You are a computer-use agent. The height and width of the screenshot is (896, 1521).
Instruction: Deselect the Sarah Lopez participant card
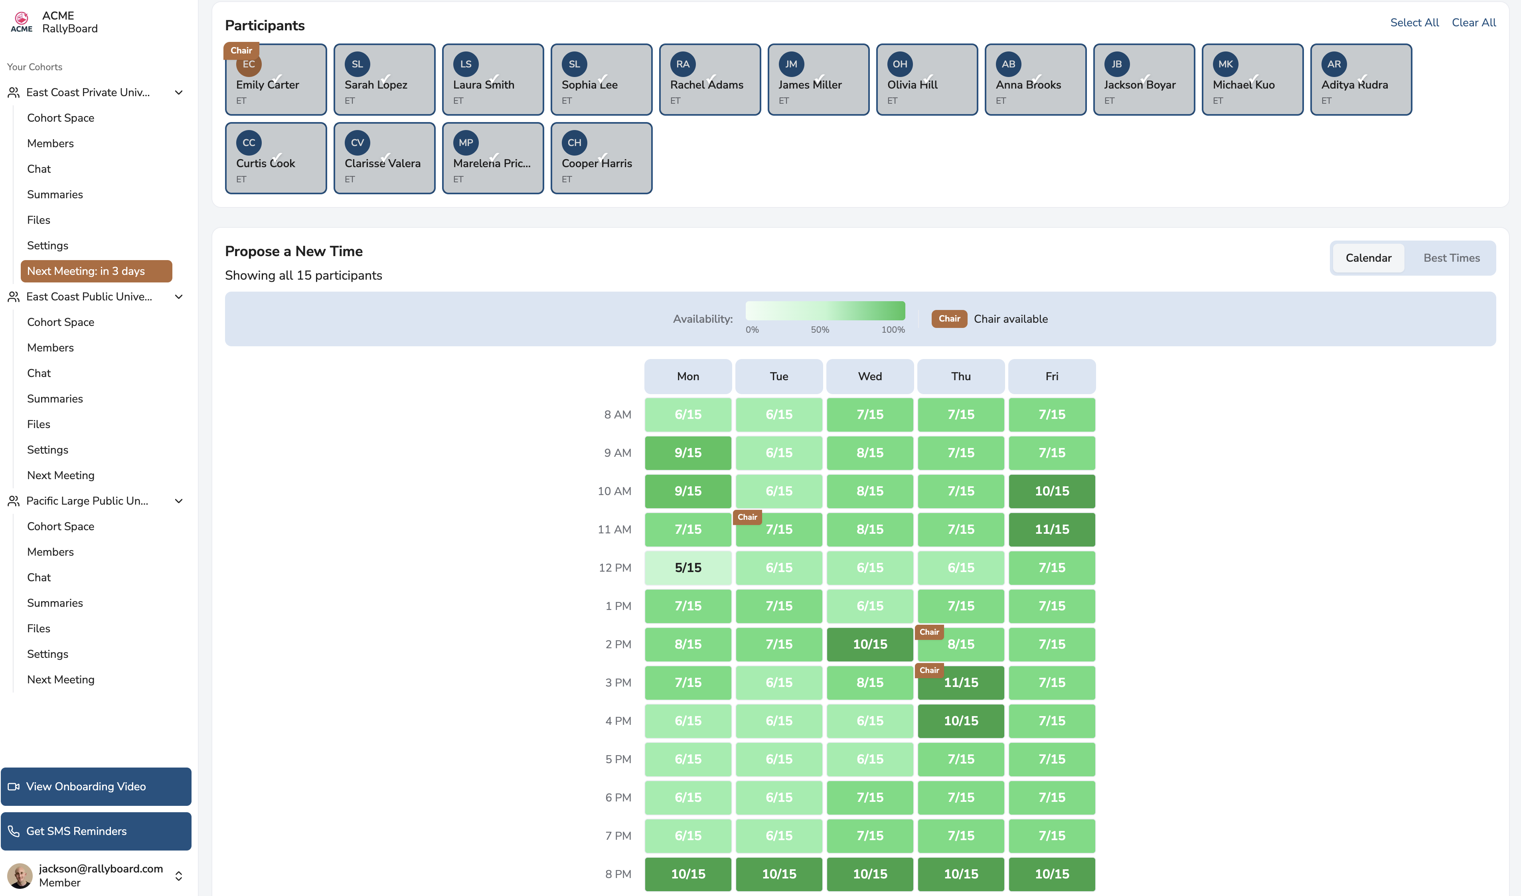pyautogui.click(x=384, y=79)
